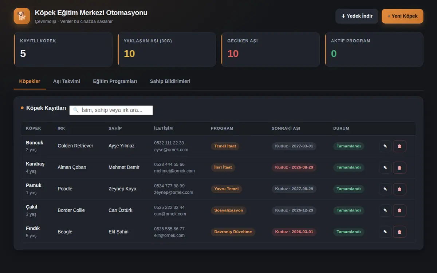Click the pencil icon for Çakıl
The width and height of the screenshot is (437, 273).
point(385,210)
